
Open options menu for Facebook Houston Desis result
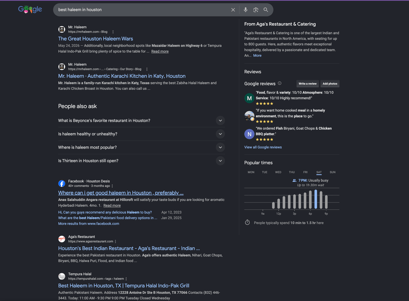112,186
